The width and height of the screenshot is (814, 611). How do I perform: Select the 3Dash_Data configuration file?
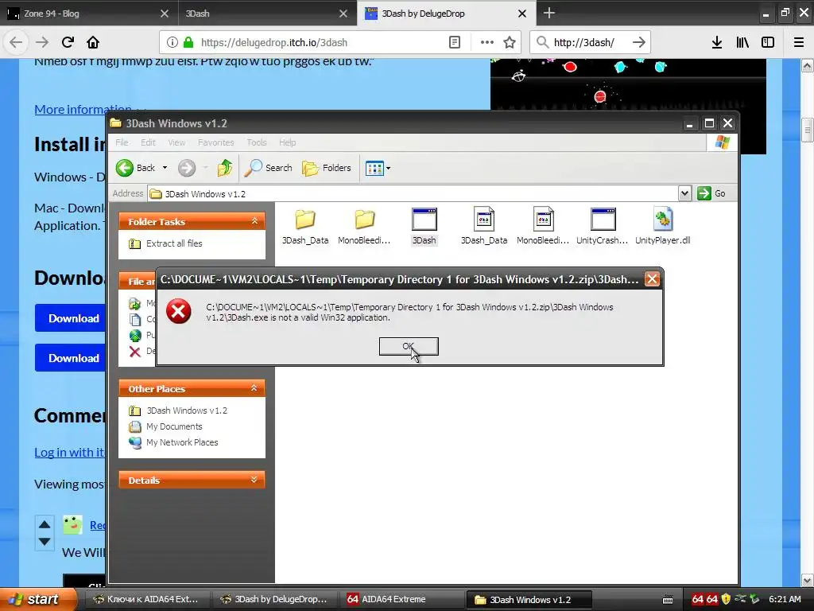click(484, 227)
